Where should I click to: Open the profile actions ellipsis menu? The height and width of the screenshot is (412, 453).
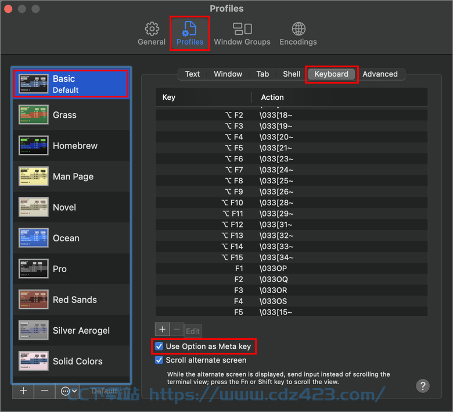click(69, 391)
